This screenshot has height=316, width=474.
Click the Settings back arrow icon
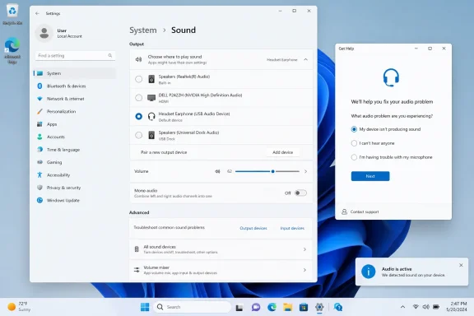37,13
